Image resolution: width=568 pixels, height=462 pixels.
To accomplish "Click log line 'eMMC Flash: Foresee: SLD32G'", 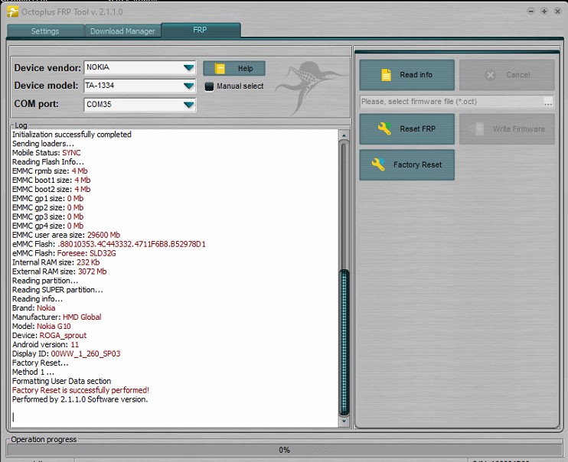I will coord(64,253).
